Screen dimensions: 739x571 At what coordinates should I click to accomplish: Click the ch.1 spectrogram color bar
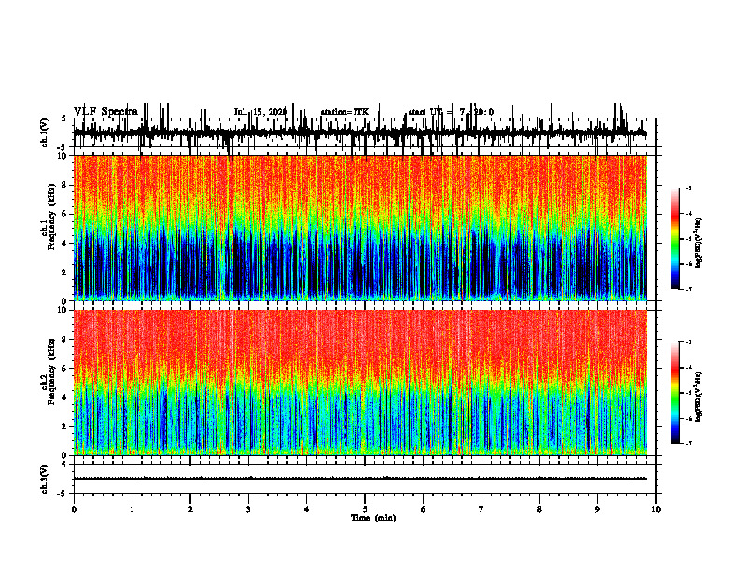point(676,239)
